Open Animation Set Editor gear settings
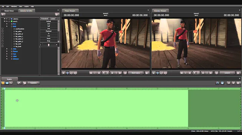The image size is (242, 135). pos(56,14)
